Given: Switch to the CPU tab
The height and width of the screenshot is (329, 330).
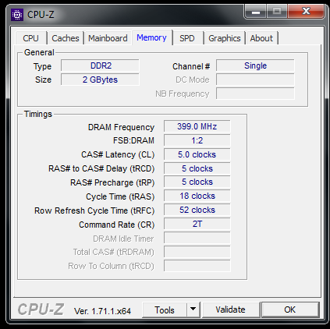Looking at the screenshot, I should (x=30, y=38).
